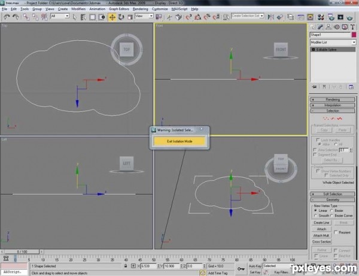Viewport: 359px width, 276px height.
Task: Click the Unlink Selection icon
Action: coord(35,17)
